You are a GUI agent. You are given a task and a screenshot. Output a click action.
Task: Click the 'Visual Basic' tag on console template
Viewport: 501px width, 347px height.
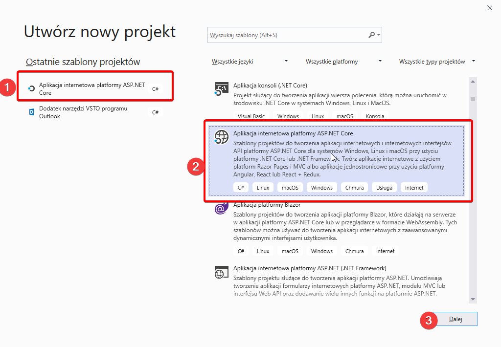[x=251, y=116]
